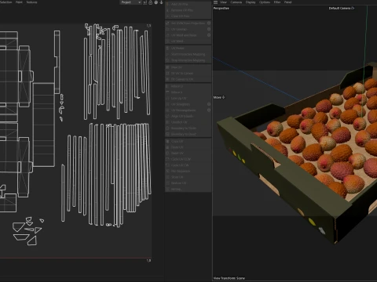The height and width of the screenshot is (282, 377).
Task: Click the UV island group in canvas
Action: [x=75, y=135]
